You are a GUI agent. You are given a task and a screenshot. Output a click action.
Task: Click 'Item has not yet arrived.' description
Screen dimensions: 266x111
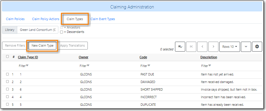(x=218, y=74)
